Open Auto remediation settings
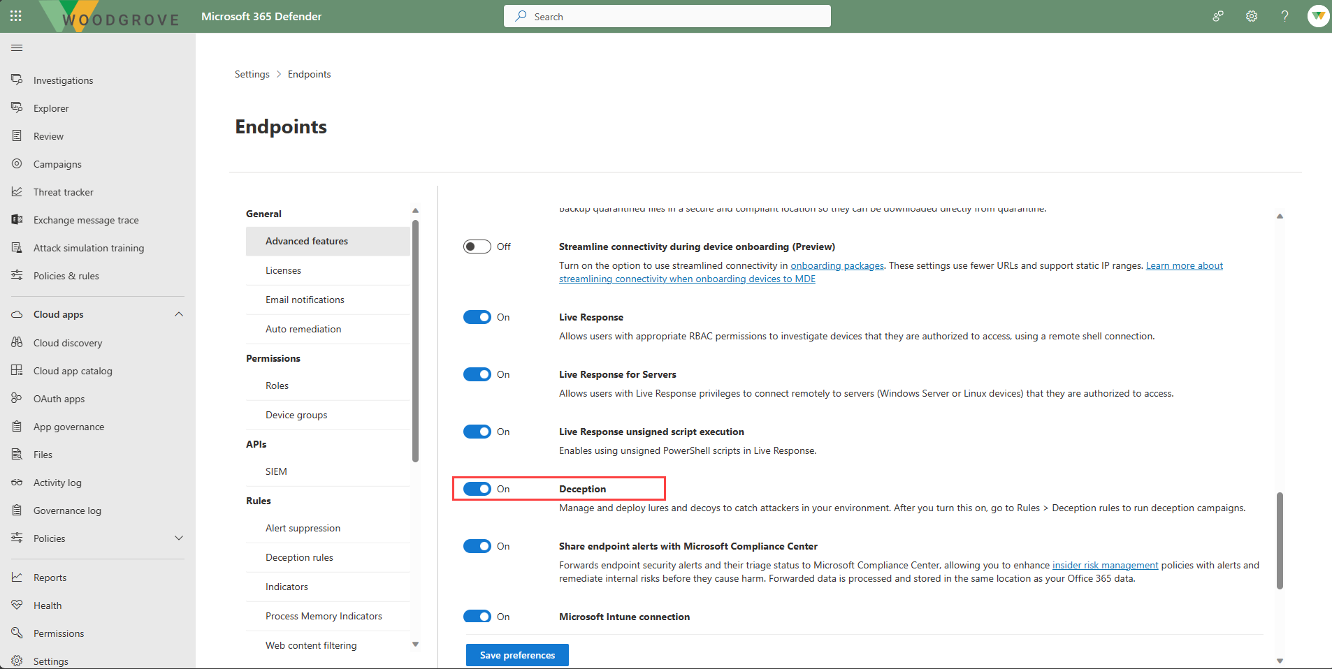 pos(328,329)
